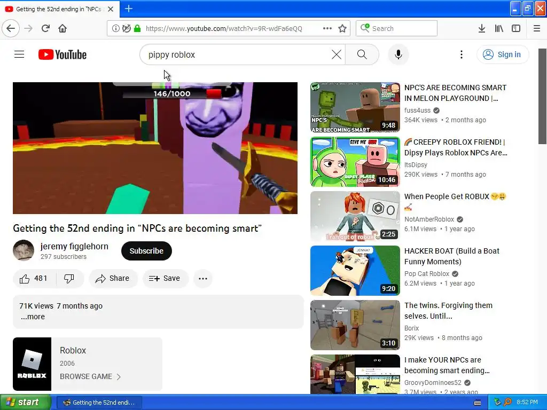547x410 pixels.
Task: Open jeremy figglehorn channel avatar
Action: [24, 250]
